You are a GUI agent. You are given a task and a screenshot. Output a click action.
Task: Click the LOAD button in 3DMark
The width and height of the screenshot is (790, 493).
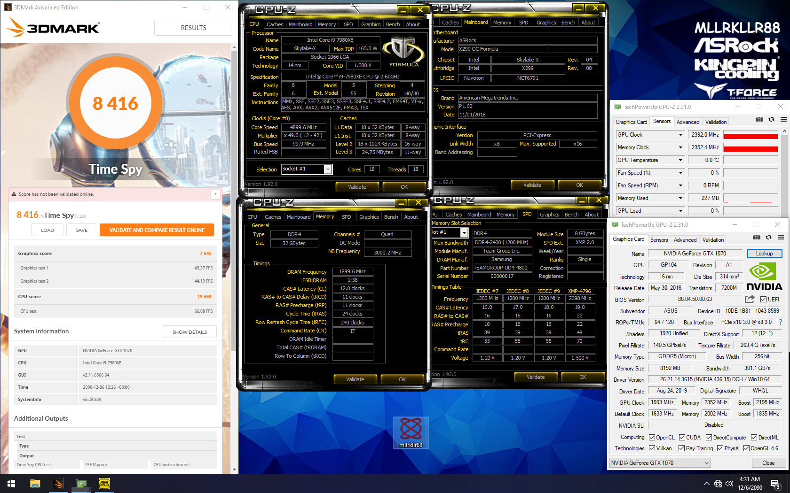(47, 230)
